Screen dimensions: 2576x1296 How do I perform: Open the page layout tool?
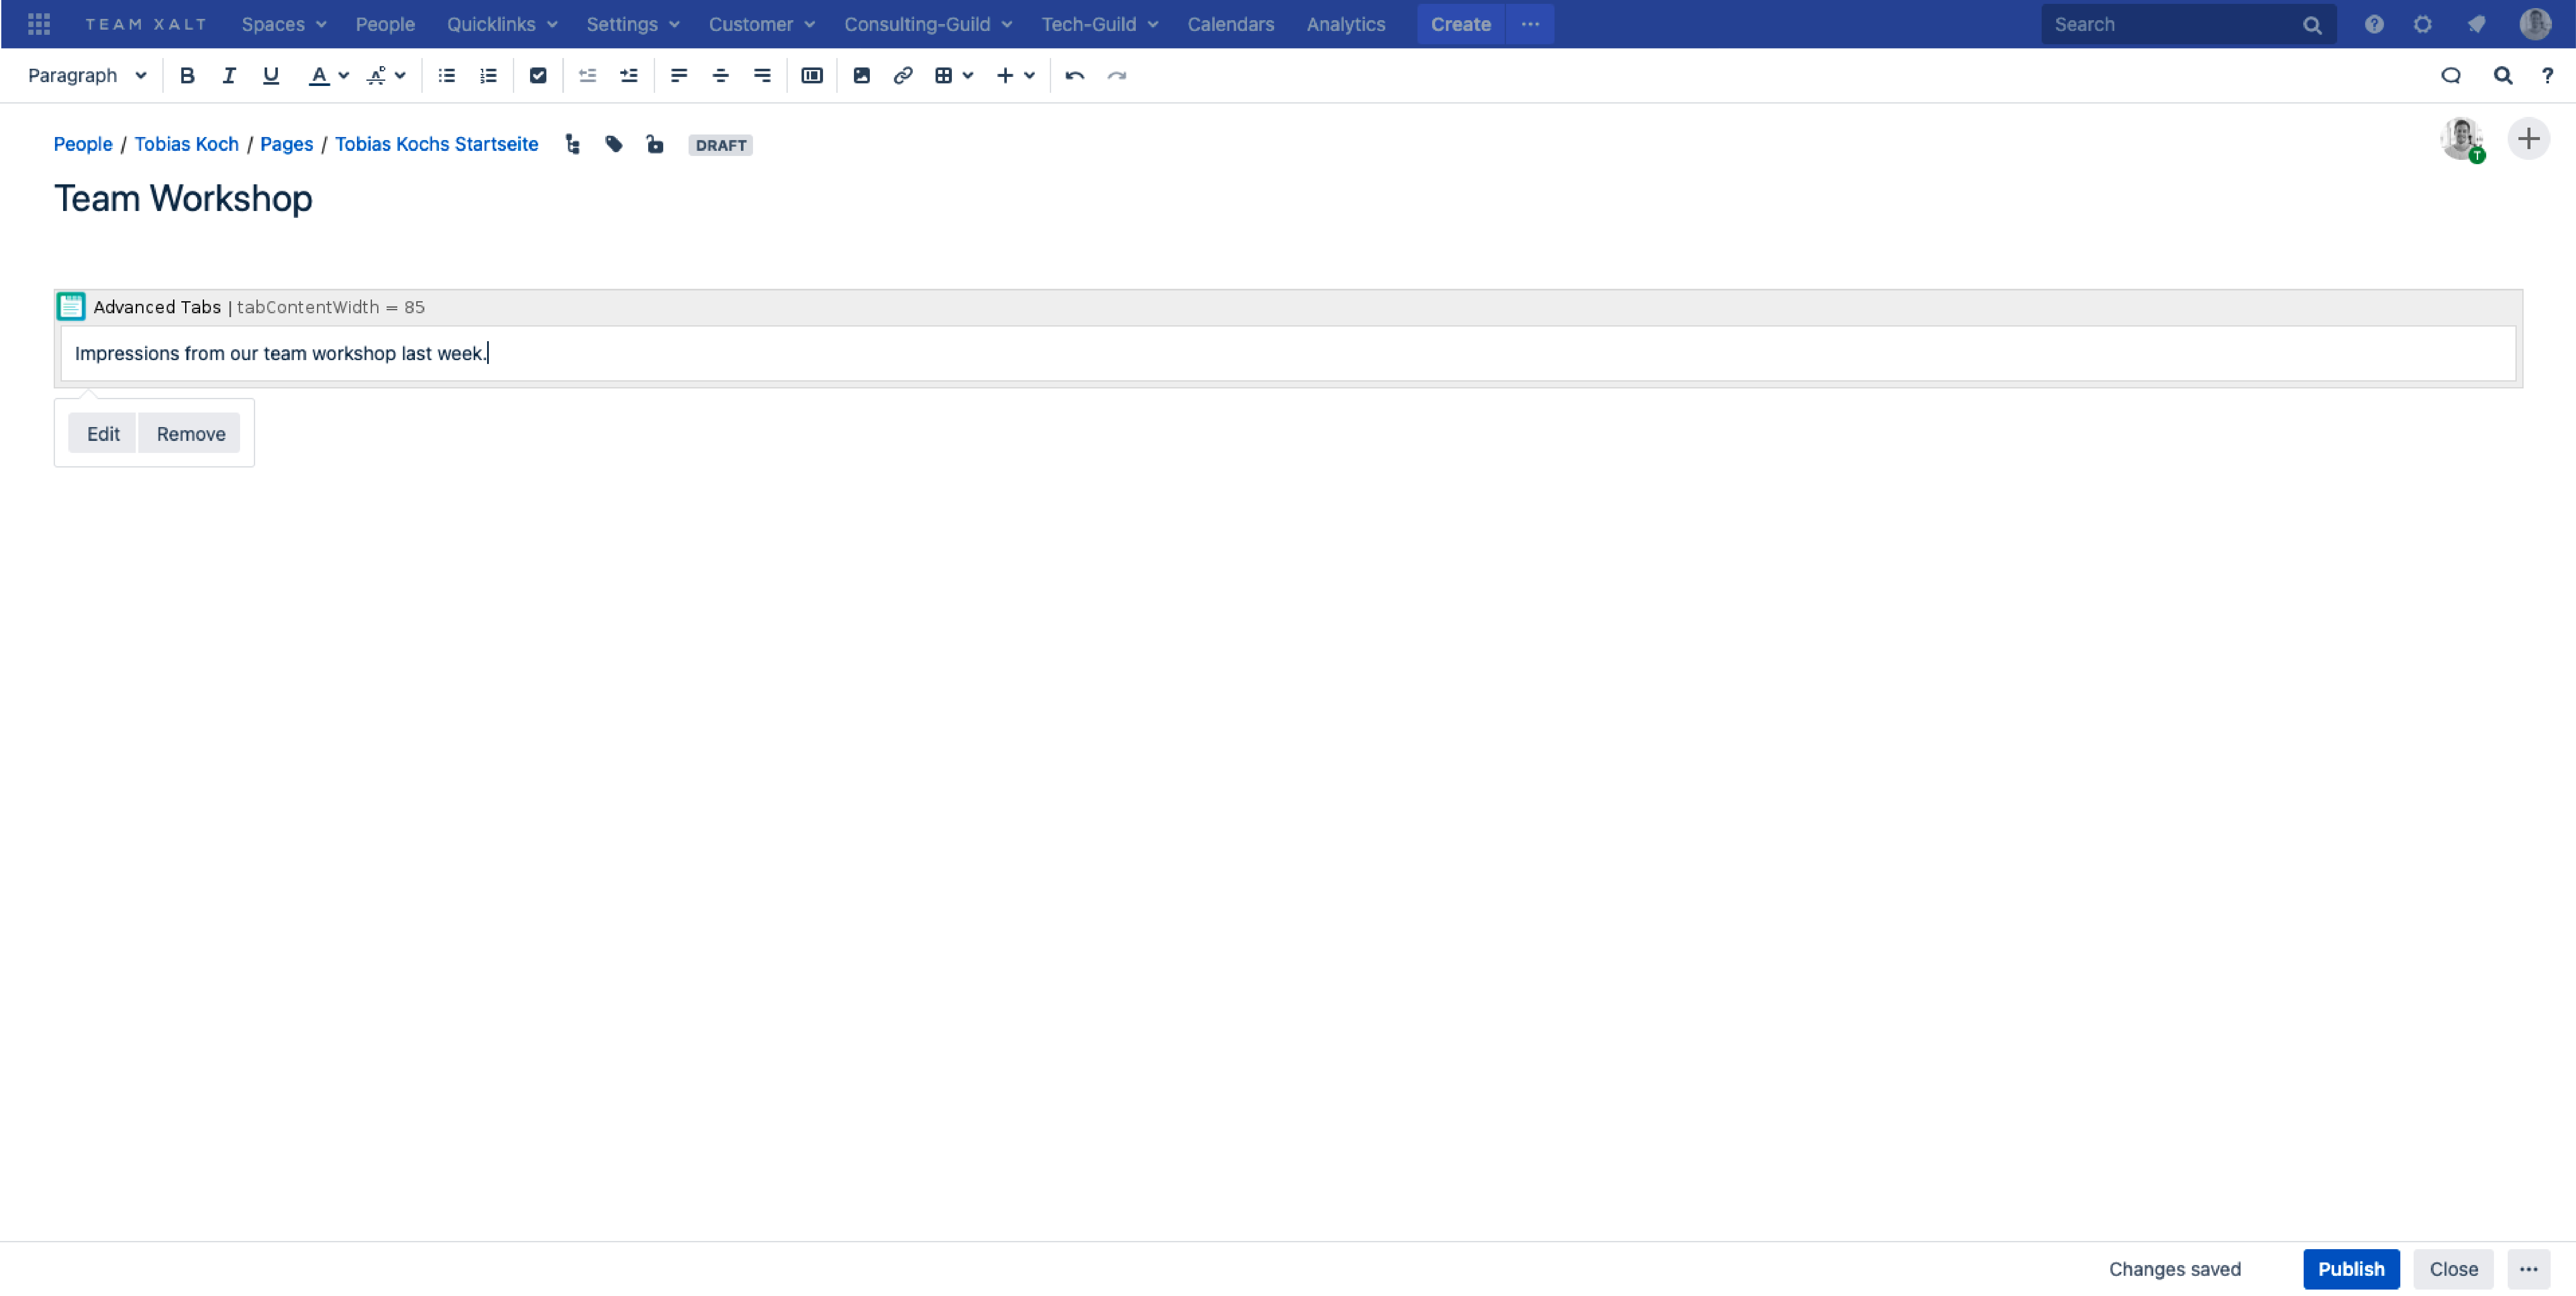tap(812, 75)
